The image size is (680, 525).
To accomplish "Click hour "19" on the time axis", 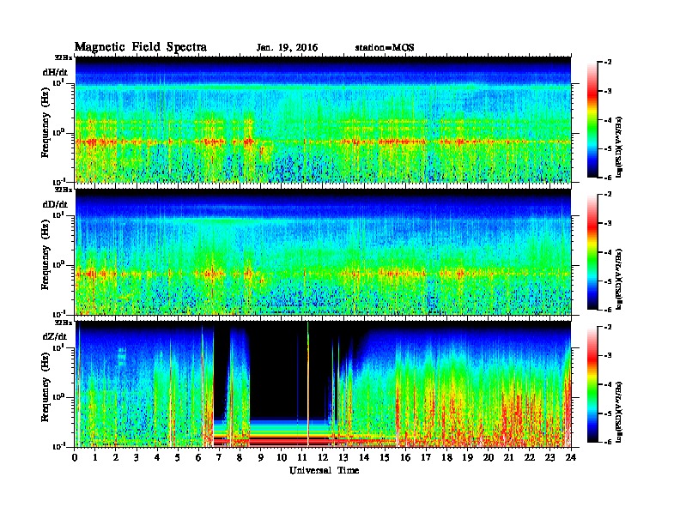I will (x=467, y=458).
